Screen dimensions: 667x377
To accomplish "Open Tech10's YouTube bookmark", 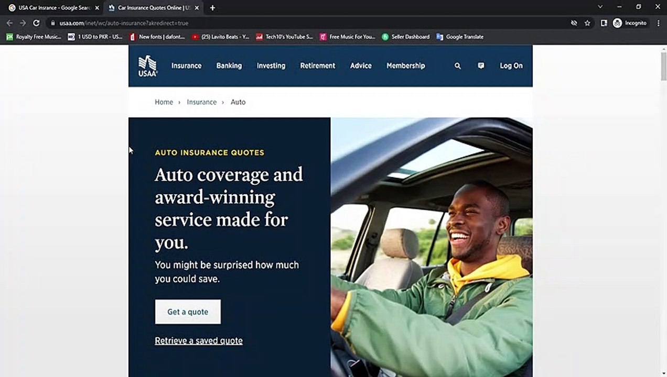I will click(284, 37).
